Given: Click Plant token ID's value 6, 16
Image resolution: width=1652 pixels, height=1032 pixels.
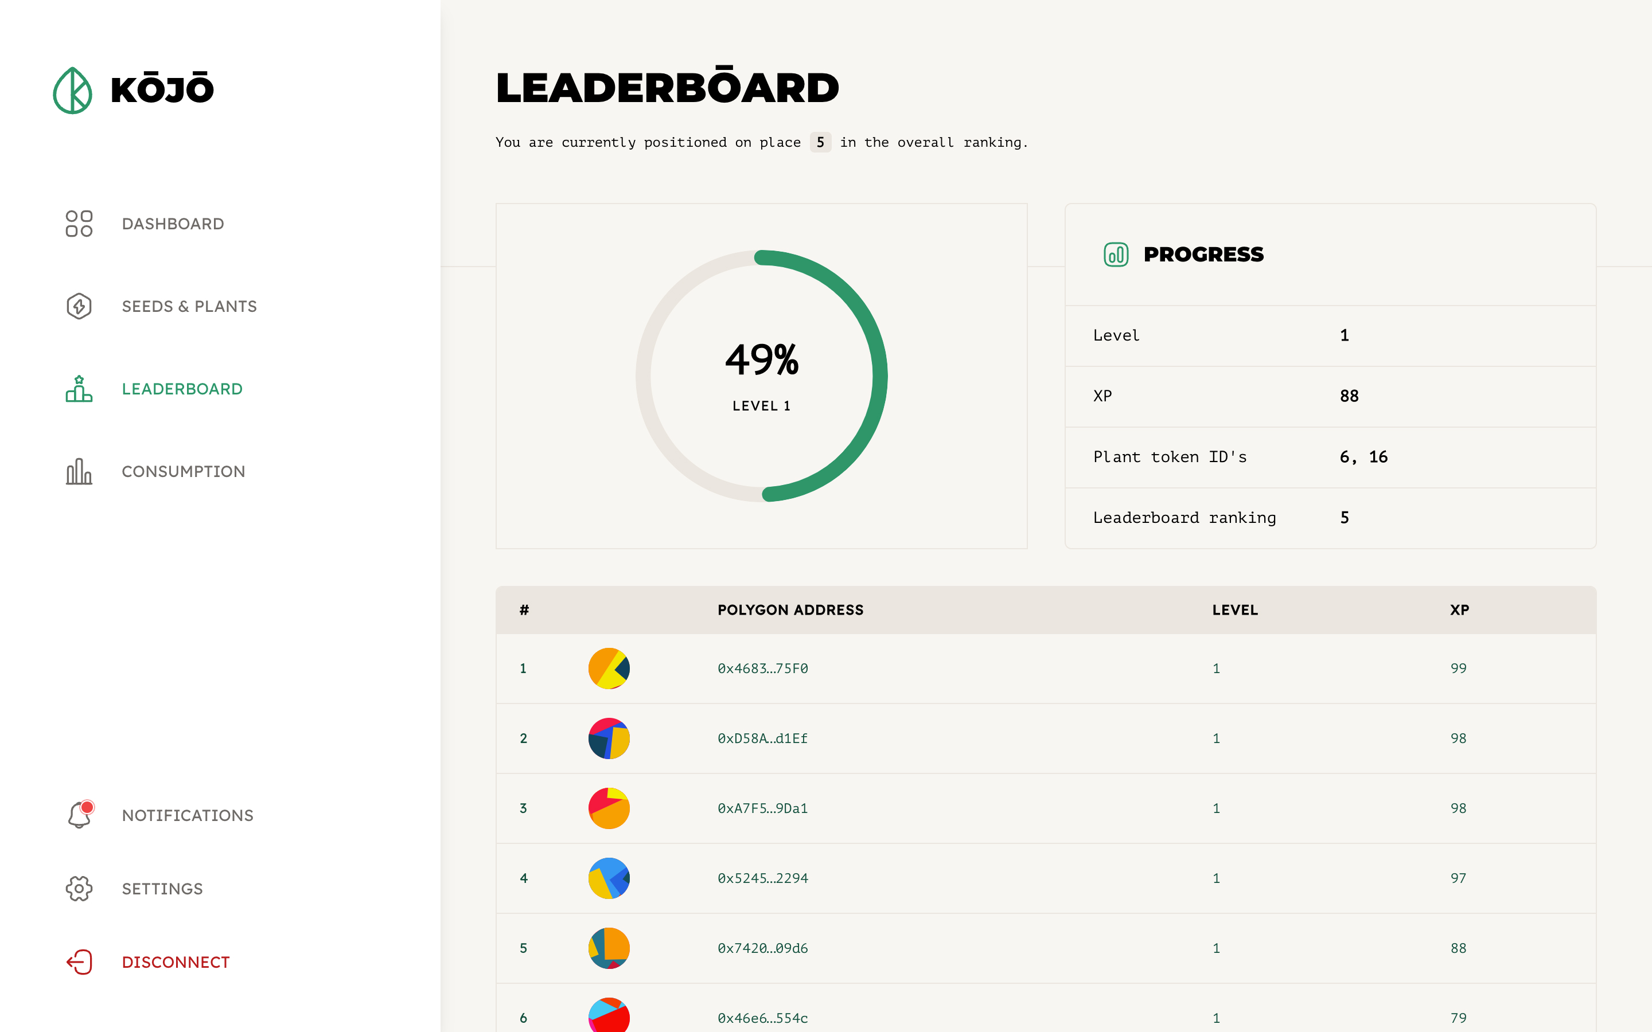Looking at the screenshot, I should tap(1363, 456).
